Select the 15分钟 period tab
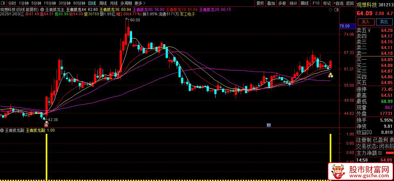This screenshot has height=181, width=394. coord(50,3)
